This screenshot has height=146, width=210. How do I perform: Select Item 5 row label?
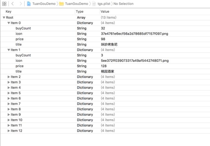click(16, 93)
